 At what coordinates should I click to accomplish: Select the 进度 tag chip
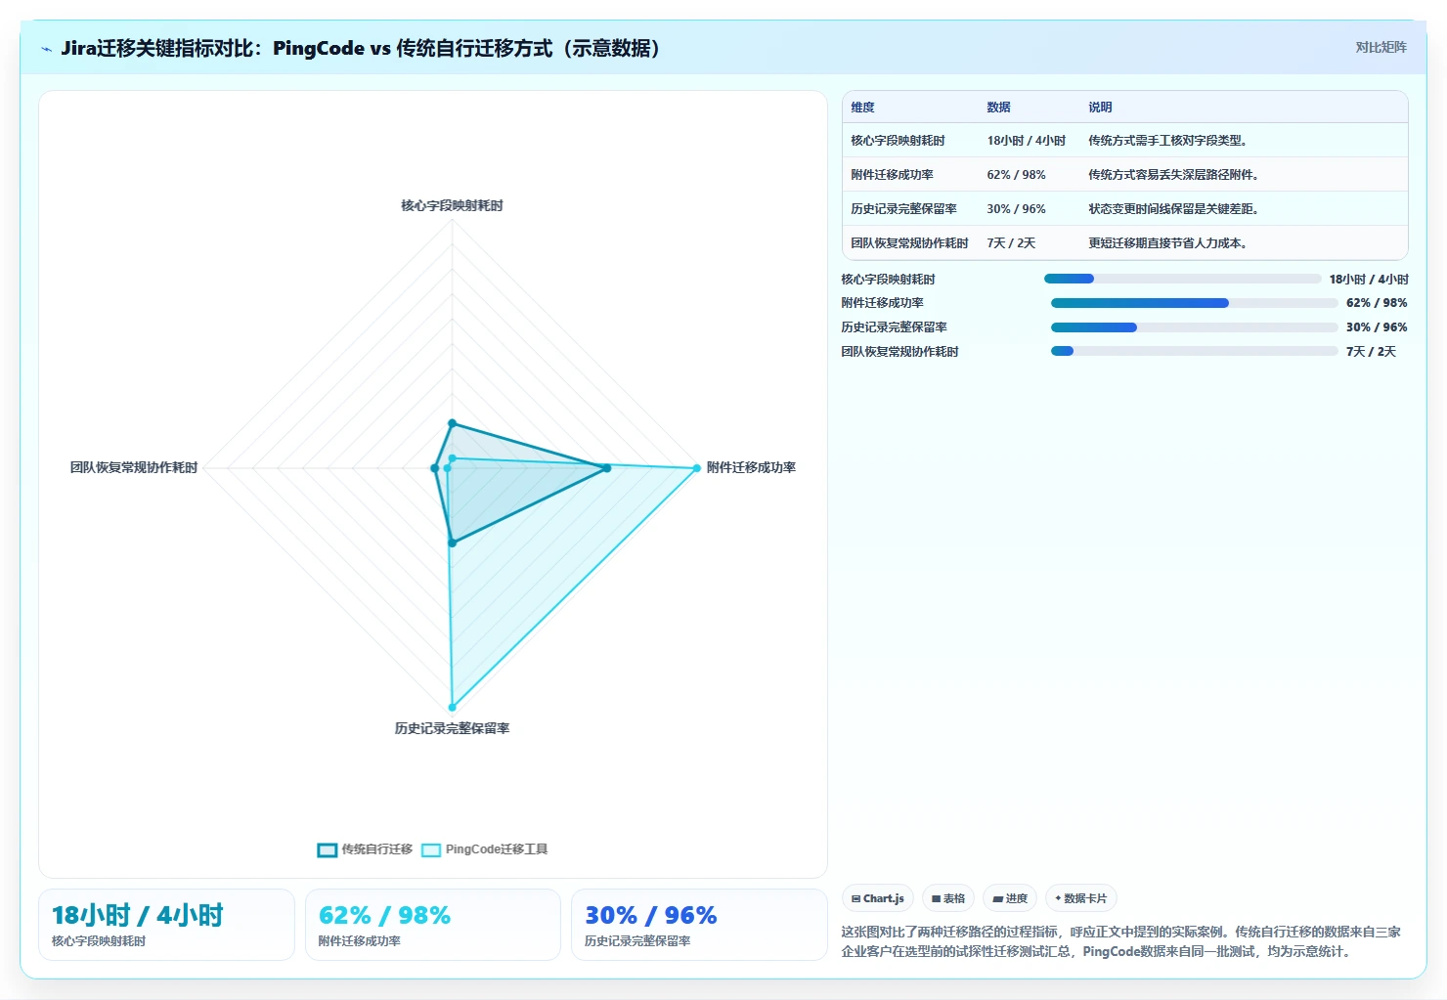coord(1009,898)
